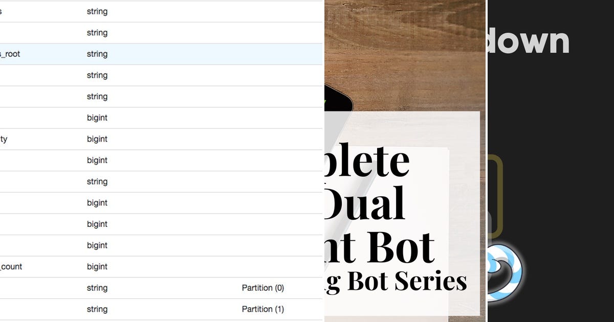Open the last 'bigint' type entry
This screenshot has height=322, width=614.
coord(97,266)
